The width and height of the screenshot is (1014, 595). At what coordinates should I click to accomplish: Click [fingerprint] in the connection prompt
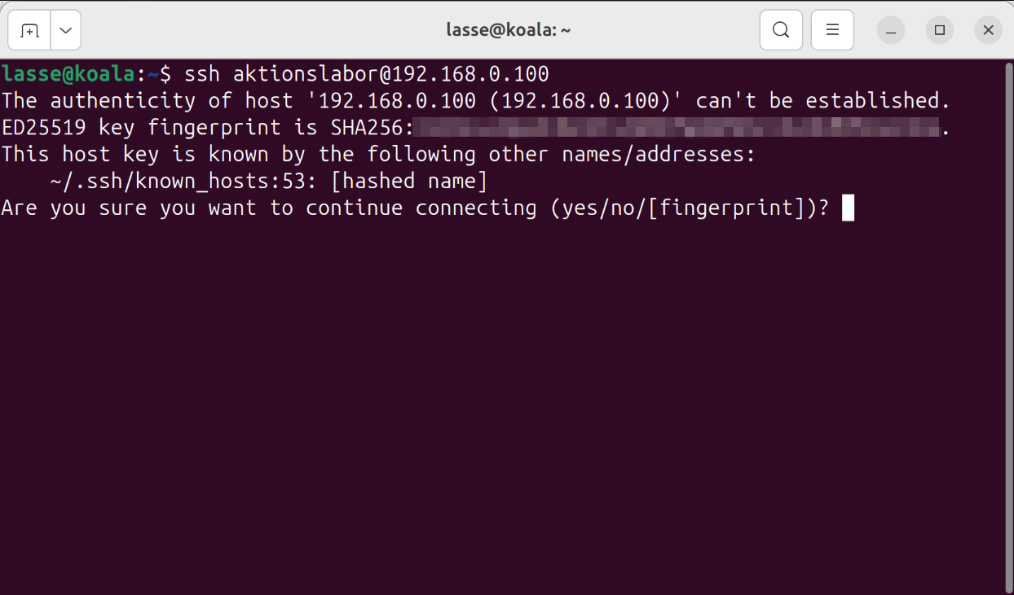(726, 208)
